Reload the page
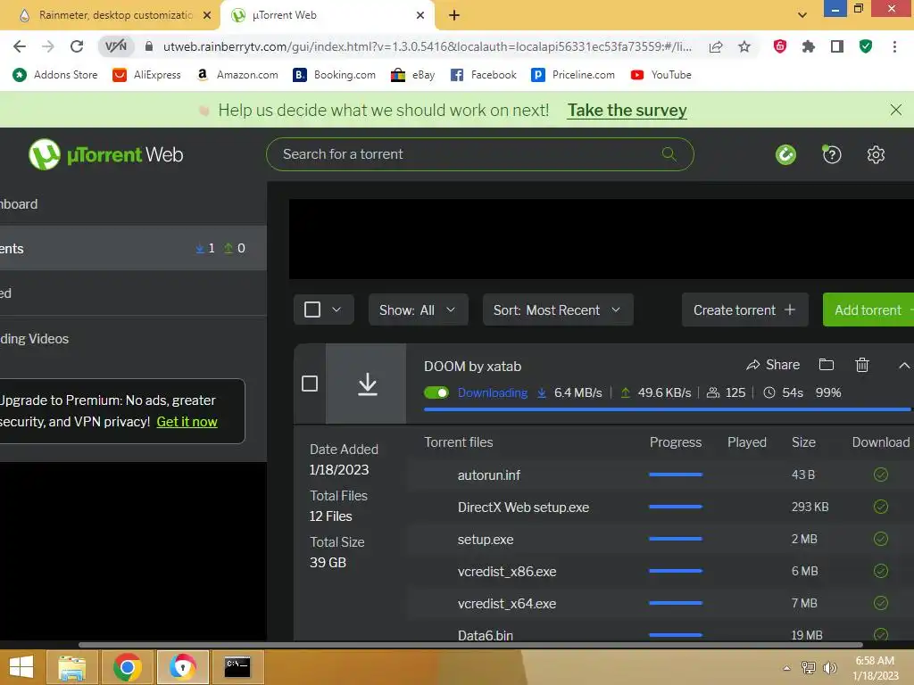Viewport: 914px width, 685px height. click(77, 46)
